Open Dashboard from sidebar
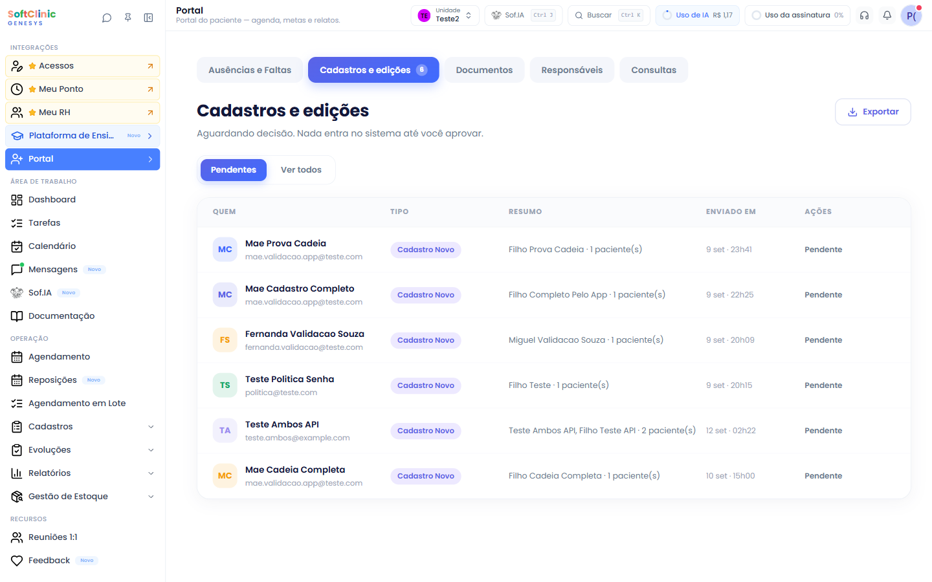 point(82,200)
